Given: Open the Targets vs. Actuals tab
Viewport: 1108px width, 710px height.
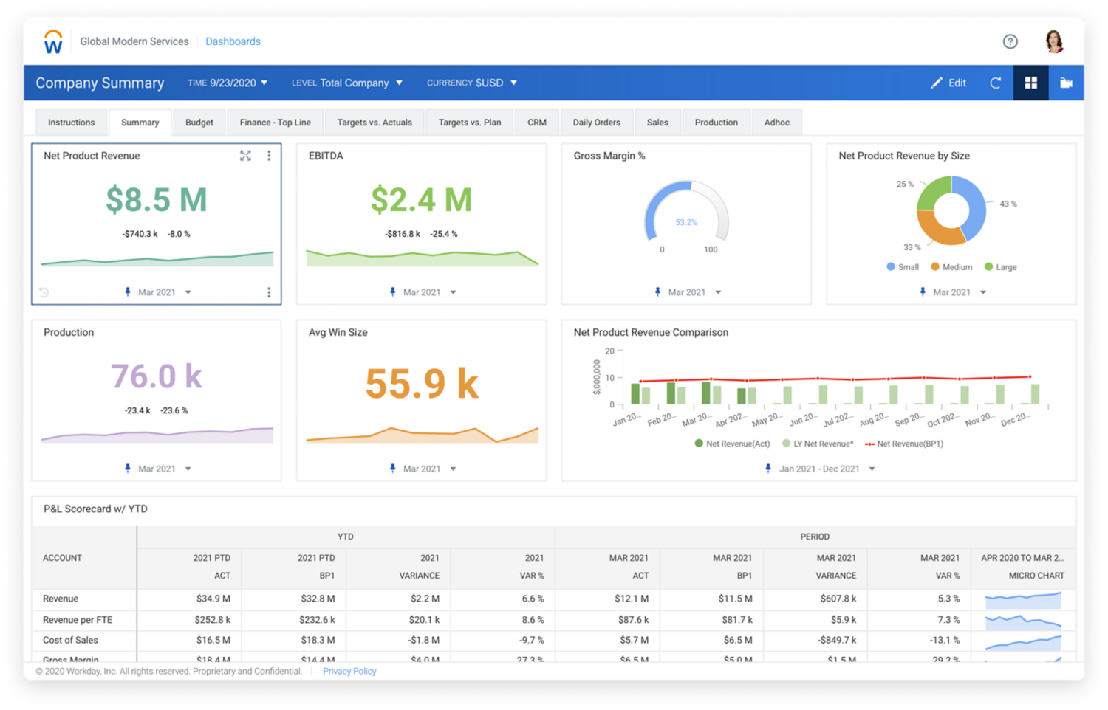Looking at the screenshot, I should pyautogui.click(x=375, y=122).
